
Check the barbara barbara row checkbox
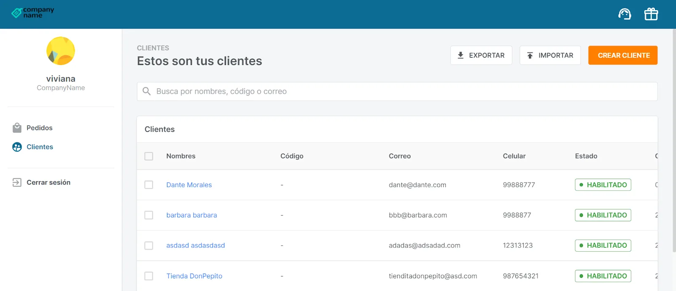[x=149, y=215]
